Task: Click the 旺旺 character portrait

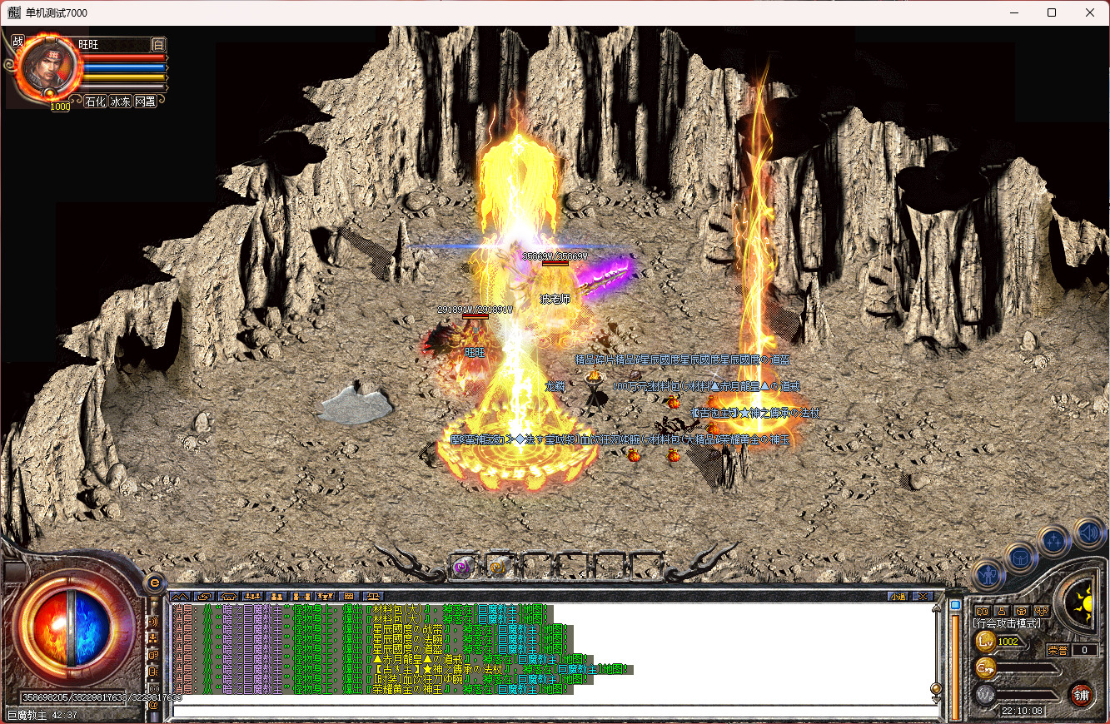Action: coord(47,66)
